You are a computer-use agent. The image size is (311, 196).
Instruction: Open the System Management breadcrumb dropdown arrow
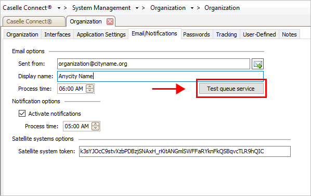click(137, 8)
